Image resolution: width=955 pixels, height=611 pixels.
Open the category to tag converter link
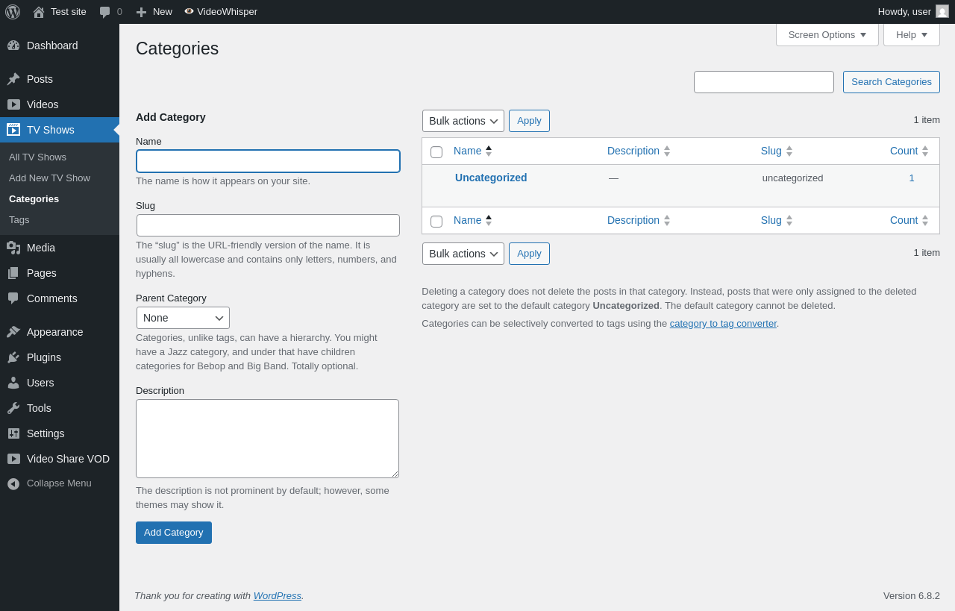723,324
